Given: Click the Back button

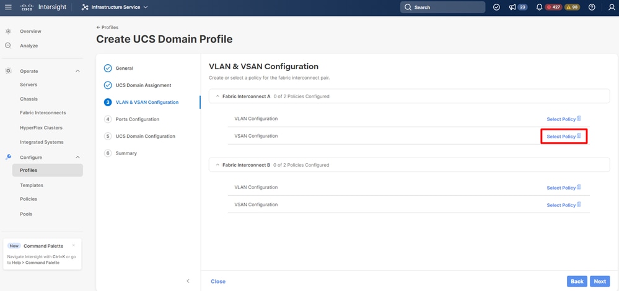Looking at the screenshot, I should pyautogui.click(x=577, y=281).
